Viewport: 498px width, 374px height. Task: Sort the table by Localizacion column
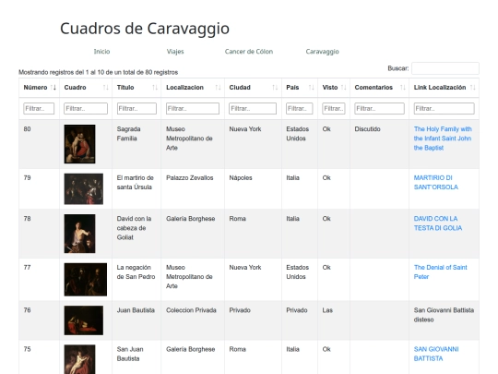click(x=193, y=88)
